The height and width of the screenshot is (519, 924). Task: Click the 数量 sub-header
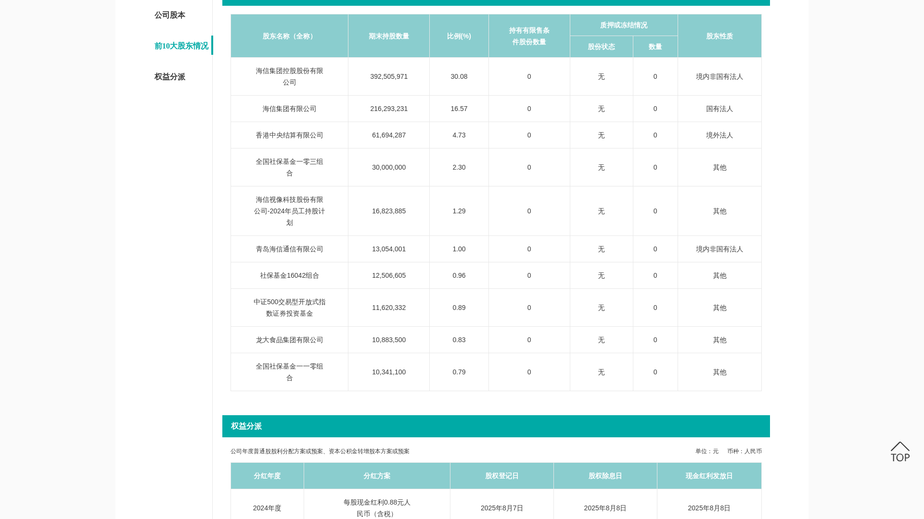point(655,47)
